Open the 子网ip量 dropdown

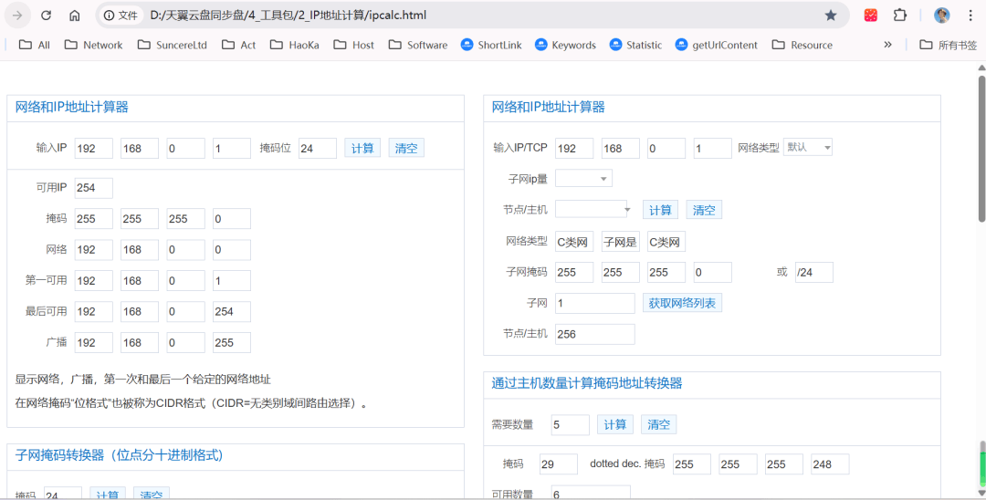click(x=583, y=178)
